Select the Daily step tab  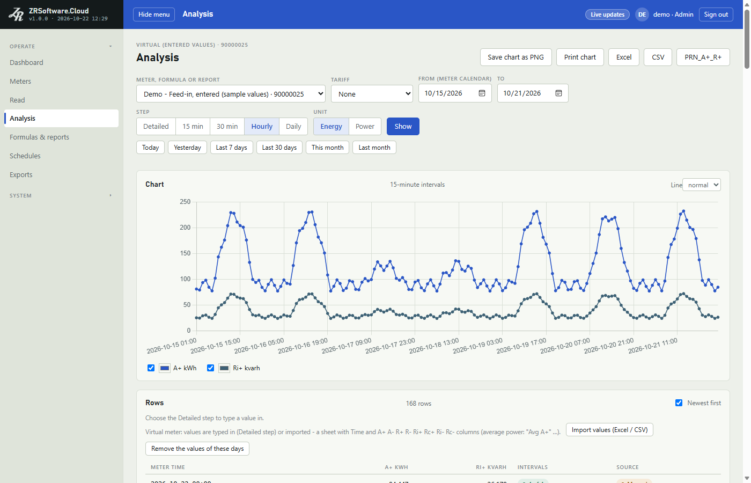[x=293, y=127]
